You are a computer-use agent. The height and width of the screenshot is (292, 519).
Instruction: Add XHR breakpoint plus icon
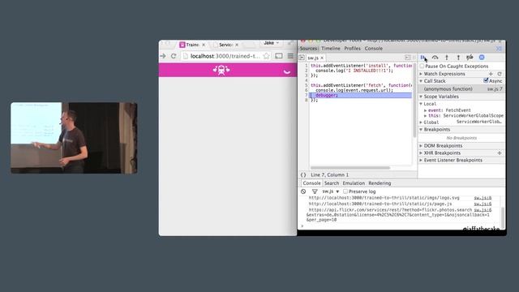pyautogui.click(x=500, y=153)
